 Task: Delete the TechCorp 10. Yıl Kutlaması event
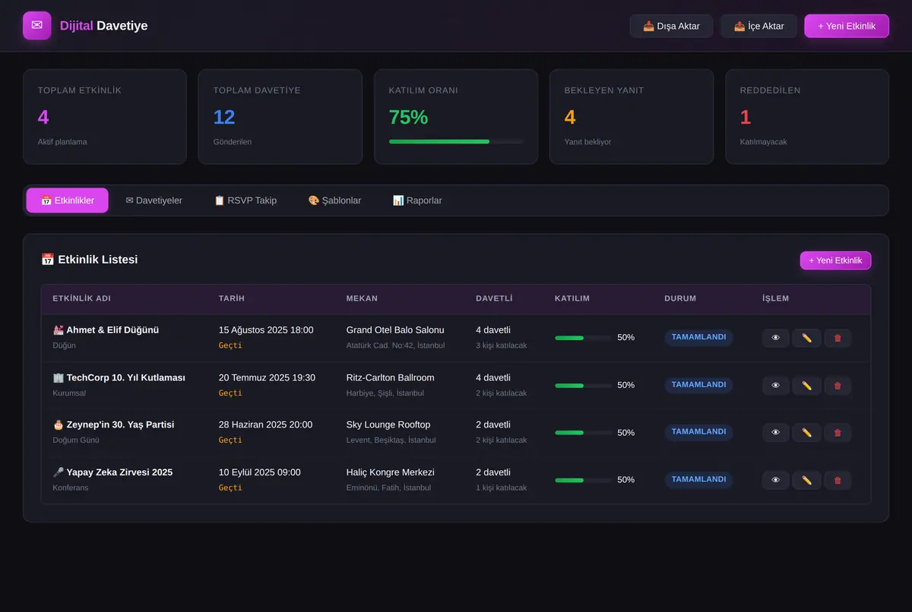838,385
